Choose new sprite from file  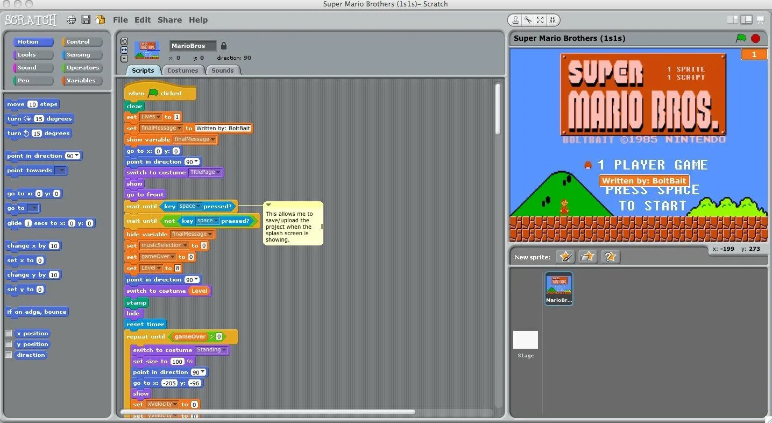click(587, 257)
